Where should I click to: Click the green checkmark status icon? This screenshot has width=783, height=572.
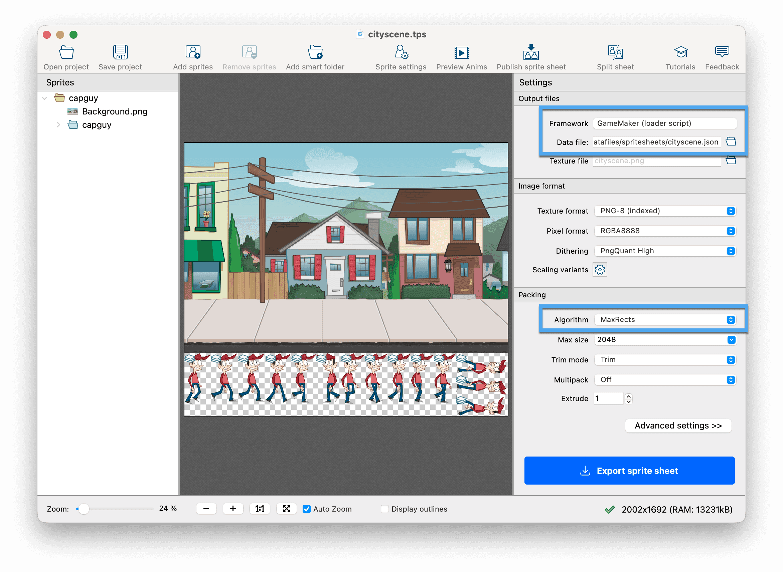pyautogui.click(x=609, y=509)
